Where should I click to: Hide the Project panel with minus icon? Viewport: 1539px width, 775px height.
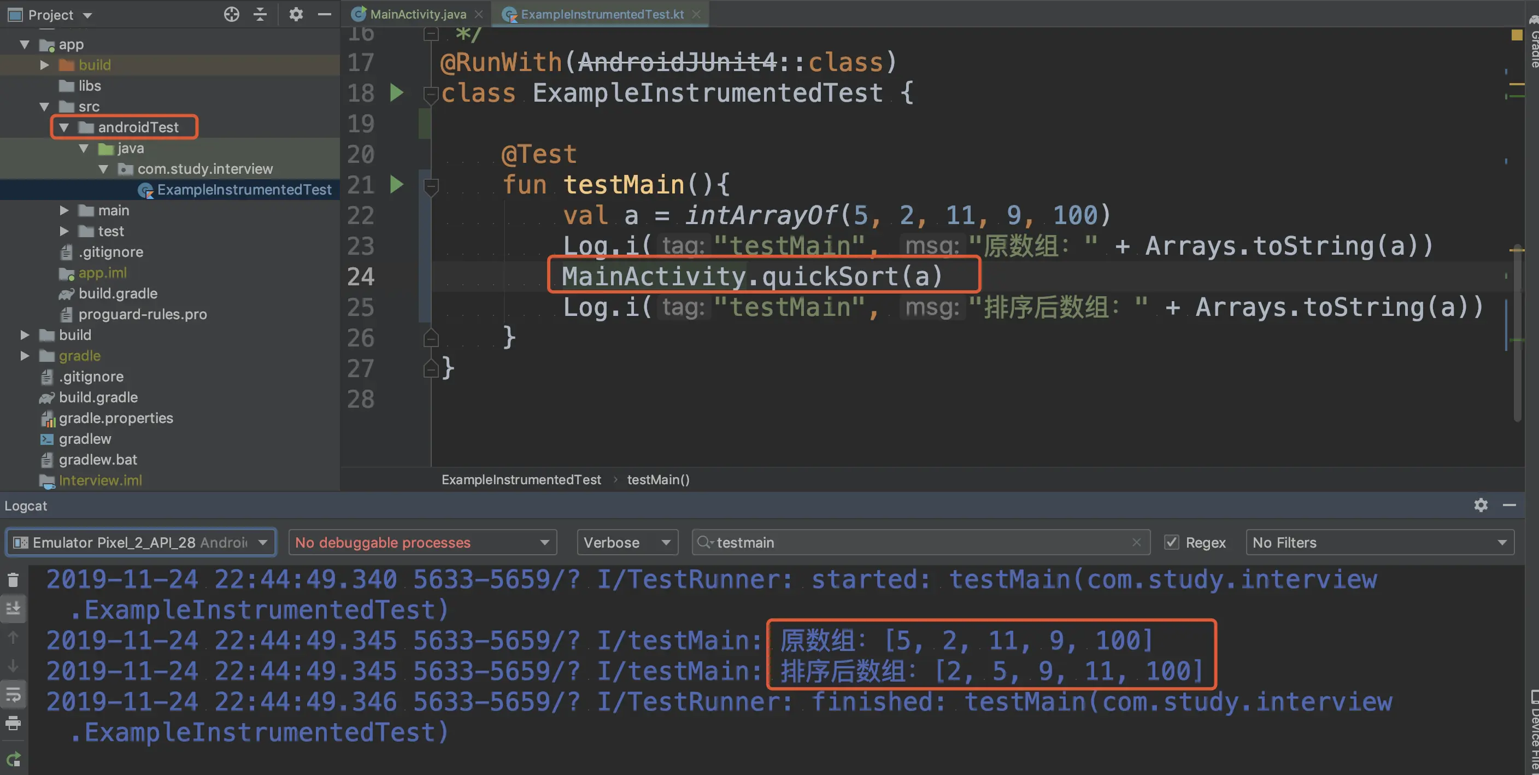(x=325, y=14)
